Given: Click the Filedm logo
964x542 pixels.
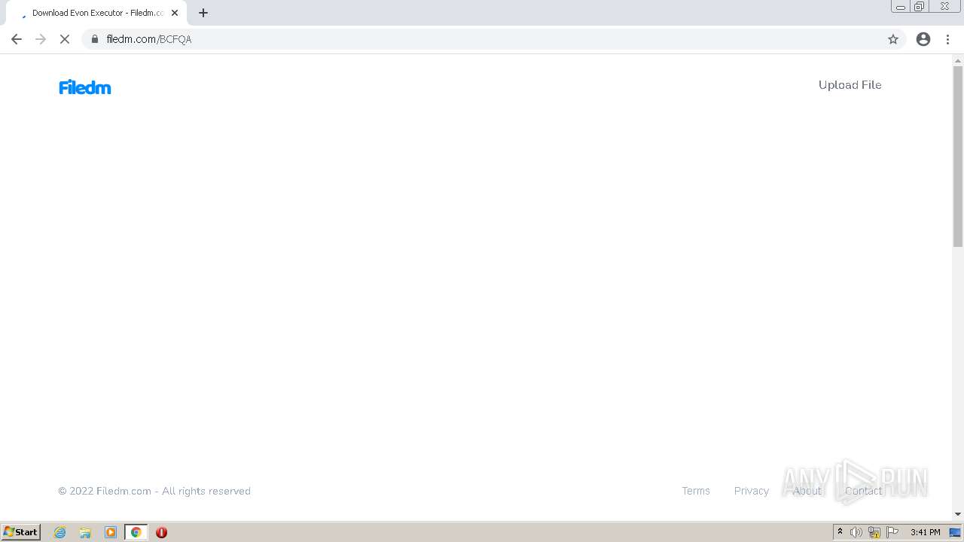Looking at the screenshot, I should tap(85, 87).
